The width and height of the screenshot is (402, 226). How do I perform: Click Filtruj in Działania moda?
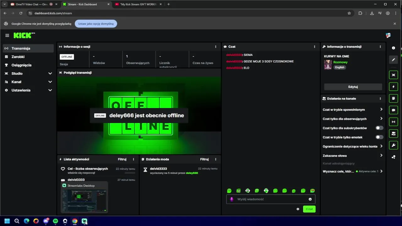pos(204,159)
